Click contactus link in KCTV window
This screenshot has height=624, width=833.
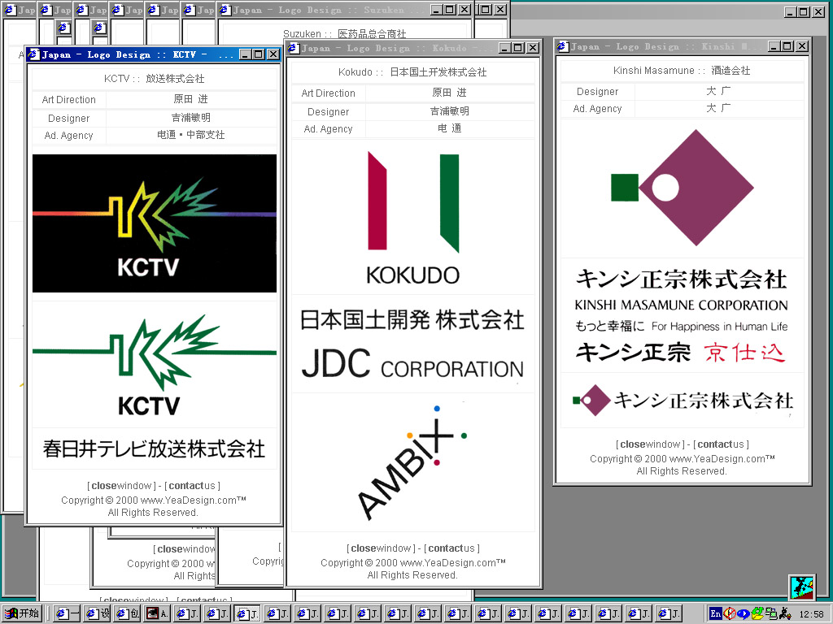pyautogui.click(x=192, y=486)
